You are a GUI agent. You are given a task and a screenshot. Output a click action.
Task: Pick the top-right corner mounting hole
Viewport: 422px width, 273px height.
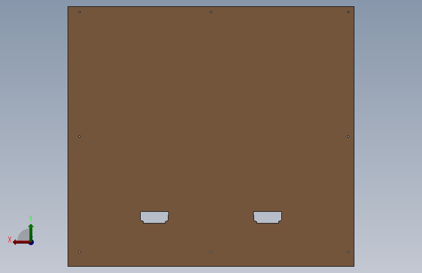[348, 12]
